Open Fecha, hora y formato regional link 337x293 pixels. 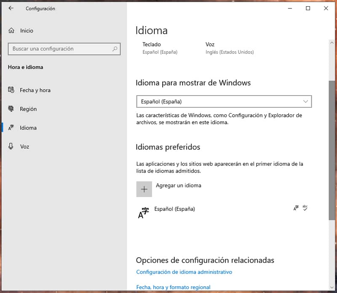(x=173, y=287)
